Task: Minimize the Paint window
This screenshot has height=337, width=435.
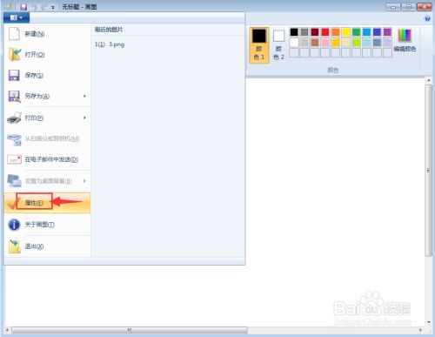Action: coord(393,7)
